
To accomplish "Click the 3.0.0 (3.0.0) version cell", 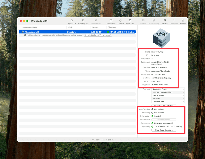I will point(97,32).
